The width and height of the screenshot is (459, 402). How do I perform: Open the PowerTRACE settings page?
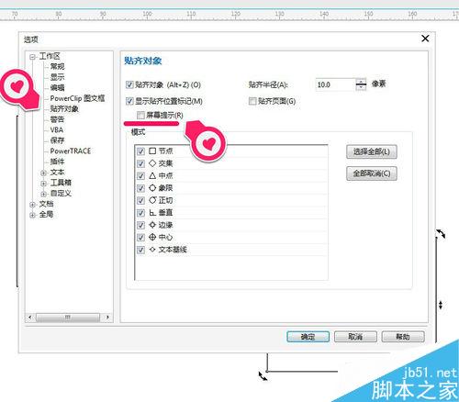(x=71, y=151)
